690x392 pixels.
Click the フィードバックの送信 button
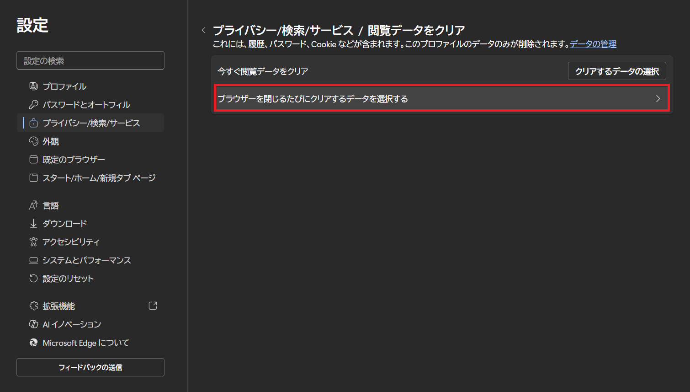click(x=90, y=367)
